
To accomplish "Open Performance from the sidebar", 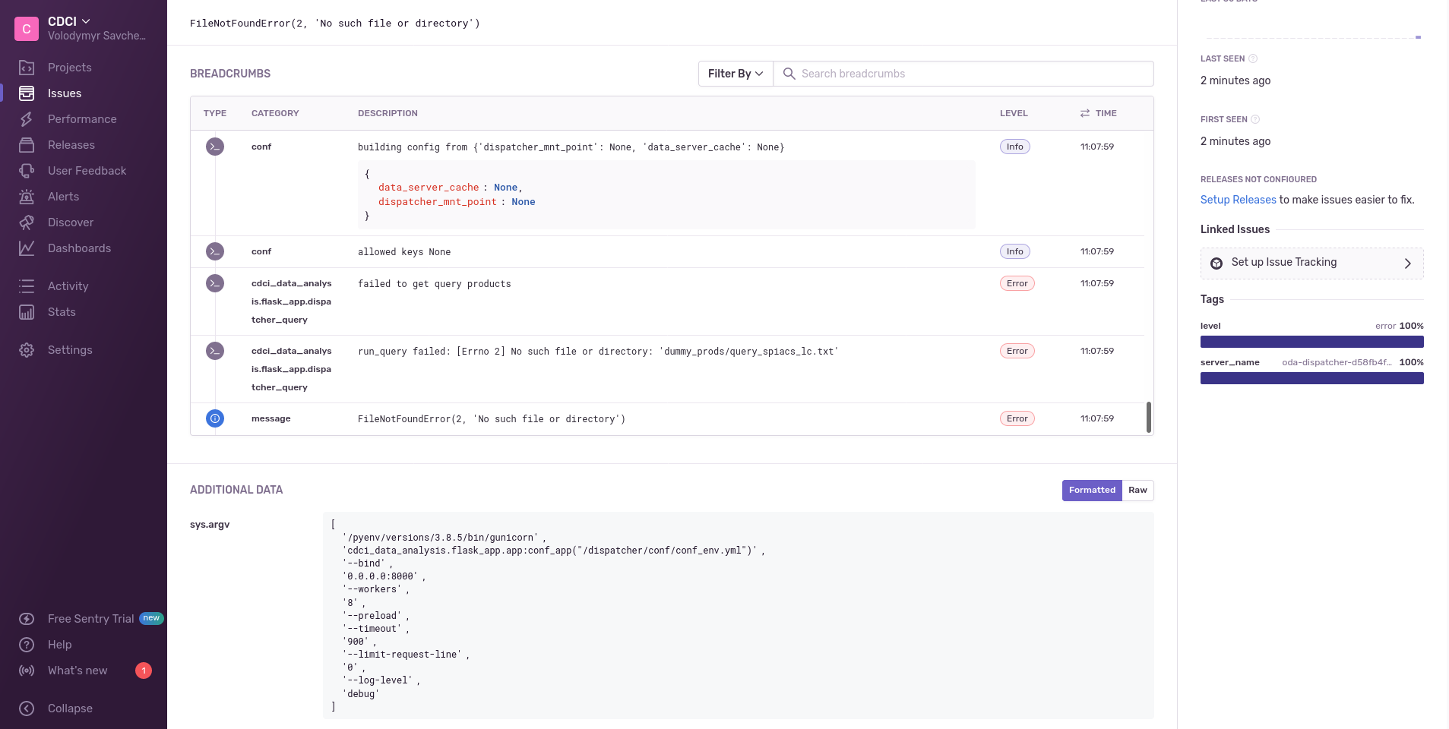I will click(26, 119).
